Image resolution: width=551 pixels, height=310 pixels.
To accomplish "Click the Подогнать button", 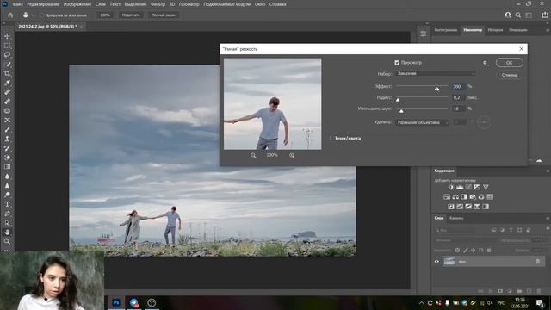I will click(131, 15).
